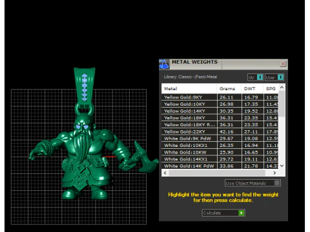Click the vertical scrollbar thumb

(x=282, y=104)
